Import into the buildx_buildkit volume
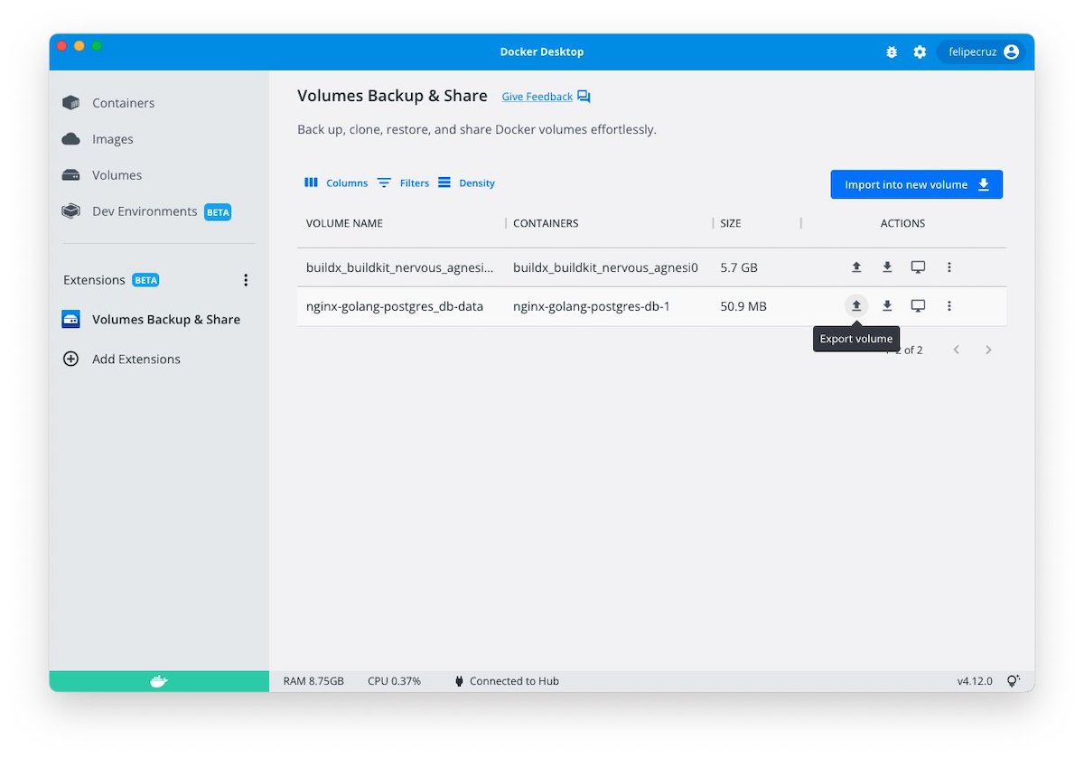1084x757 pixels. 886,266
